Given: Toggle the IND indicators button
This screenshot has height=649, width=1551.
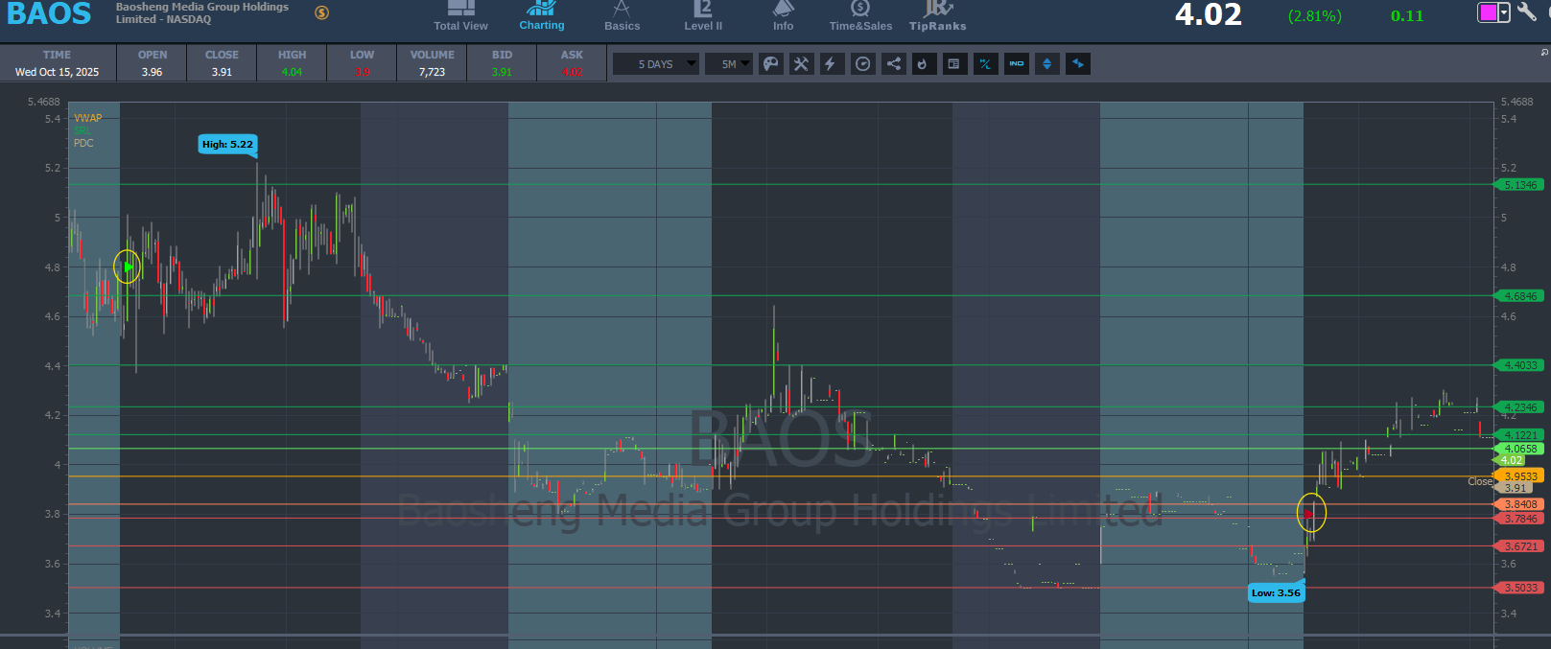Looking at the screenshot, I should pyautogui.click(x=1017, y=64).
